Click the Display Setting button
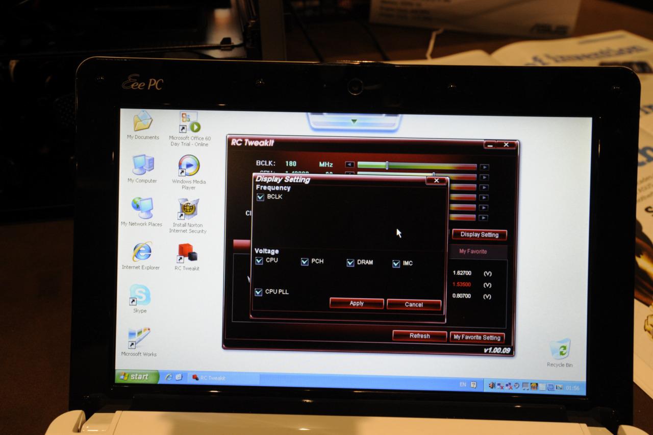653x435 pixels. 480,234
